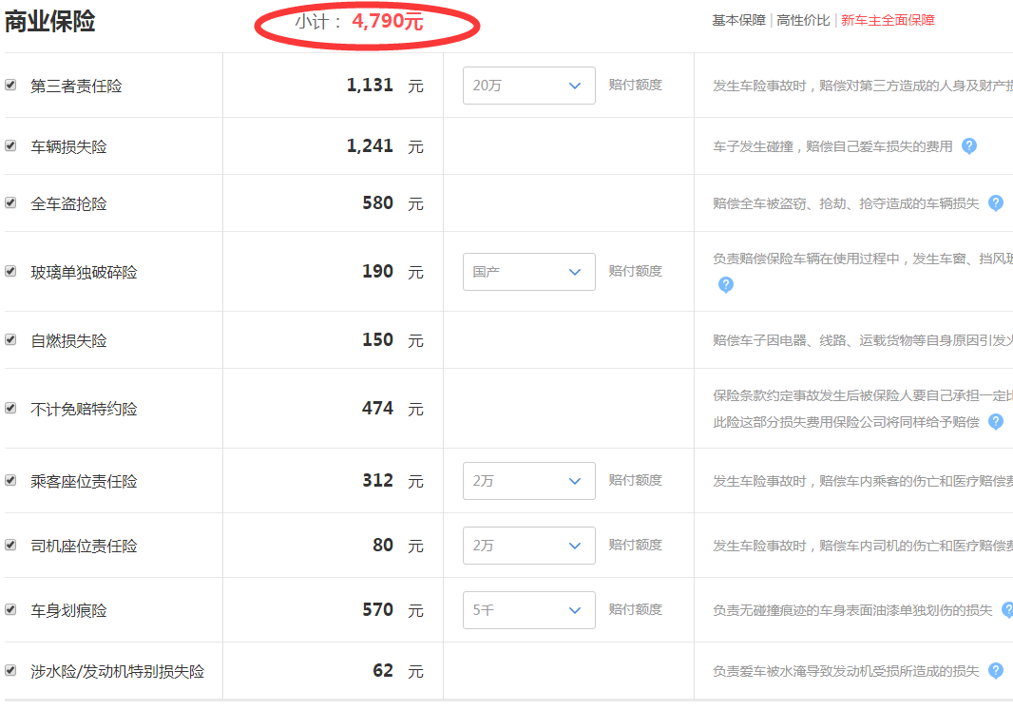
Task: Click 自燃损失险 label text
Action: [x=68, y=340]
